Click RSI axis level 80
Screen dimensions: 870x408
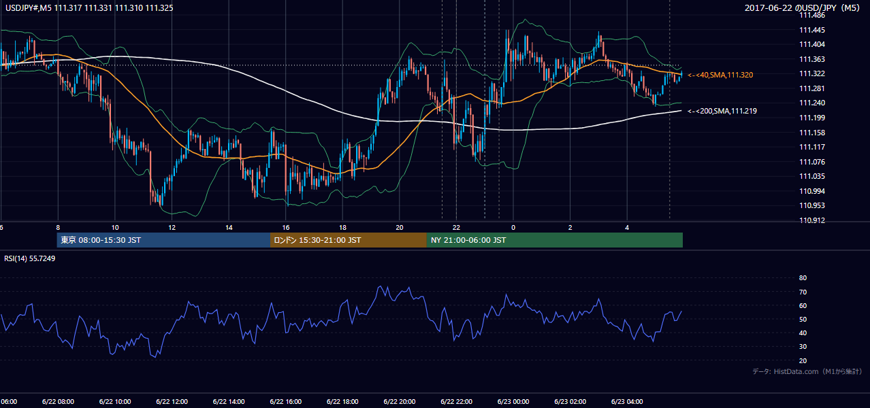[x=803, y=278]
